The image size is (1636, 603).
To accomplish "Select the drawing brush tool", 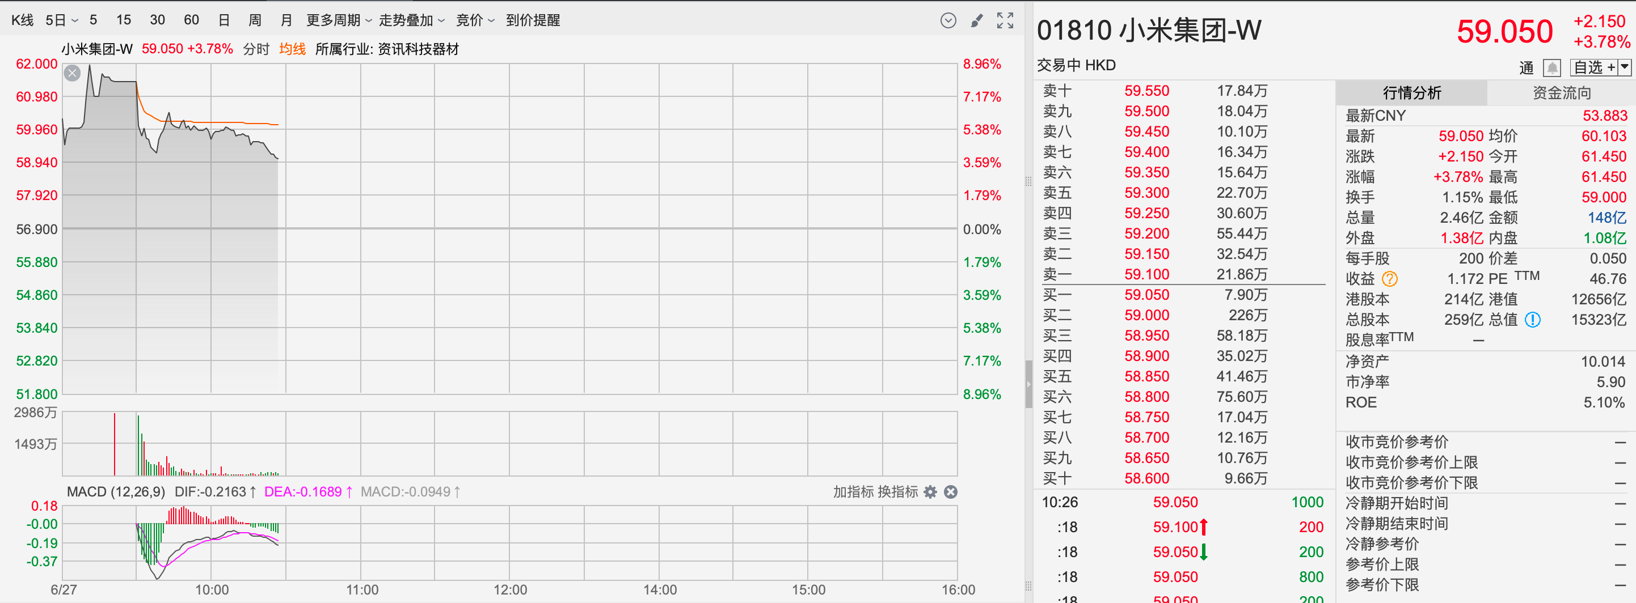I will pyautogui.click(x=977, y=20).
